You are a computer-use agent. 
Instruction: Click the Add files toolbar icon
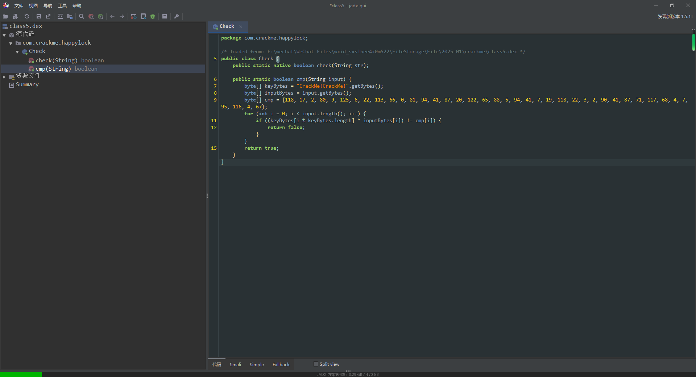tap(15, 16)
